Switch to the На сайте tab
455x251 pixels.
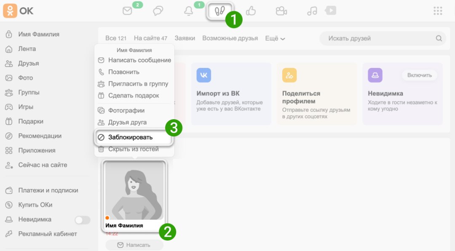(x=150, y=38)
